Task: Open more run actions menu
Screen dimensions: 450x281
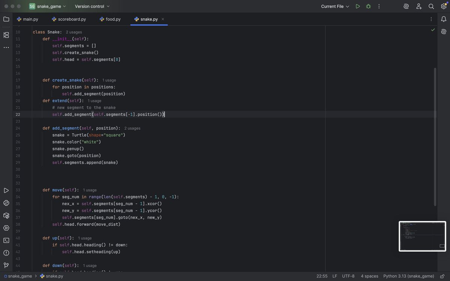Action: [x=379, y=6]
